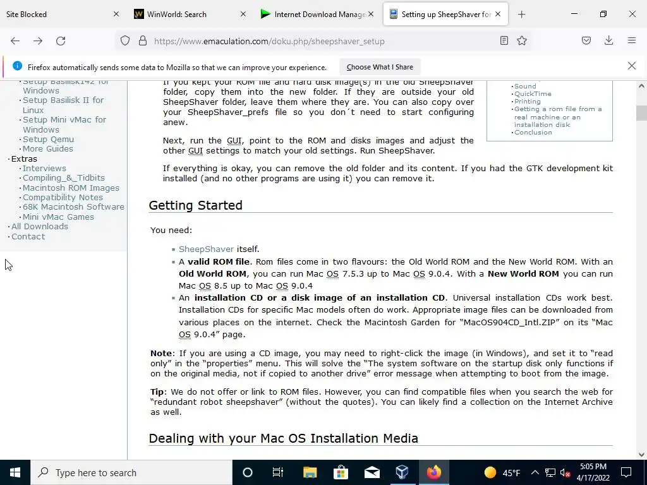The image size is (647, 485).
Task: Bookmark this page with the star
Action: pyautogui.click(x=522, y=40)
